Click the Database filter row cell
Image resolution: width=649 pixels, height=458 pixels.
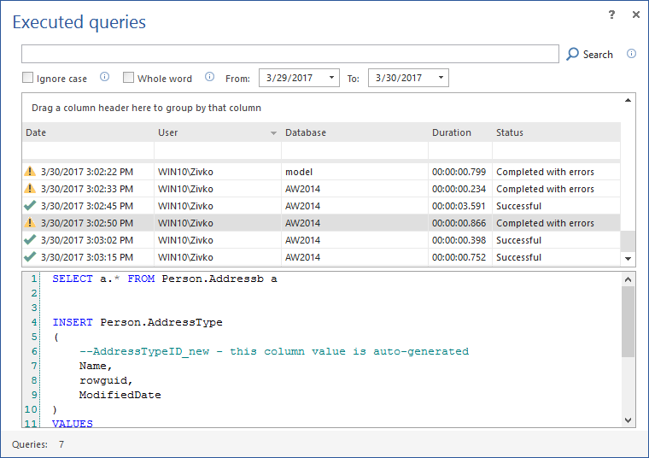(x=354, y=150)
